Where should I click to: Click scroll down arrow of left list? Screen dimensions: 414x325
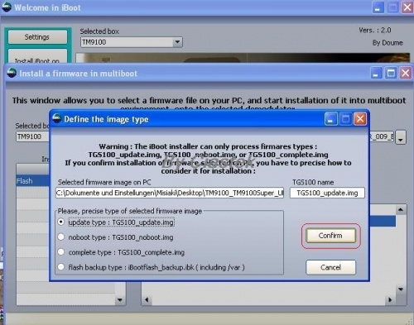tap(120, 299)
